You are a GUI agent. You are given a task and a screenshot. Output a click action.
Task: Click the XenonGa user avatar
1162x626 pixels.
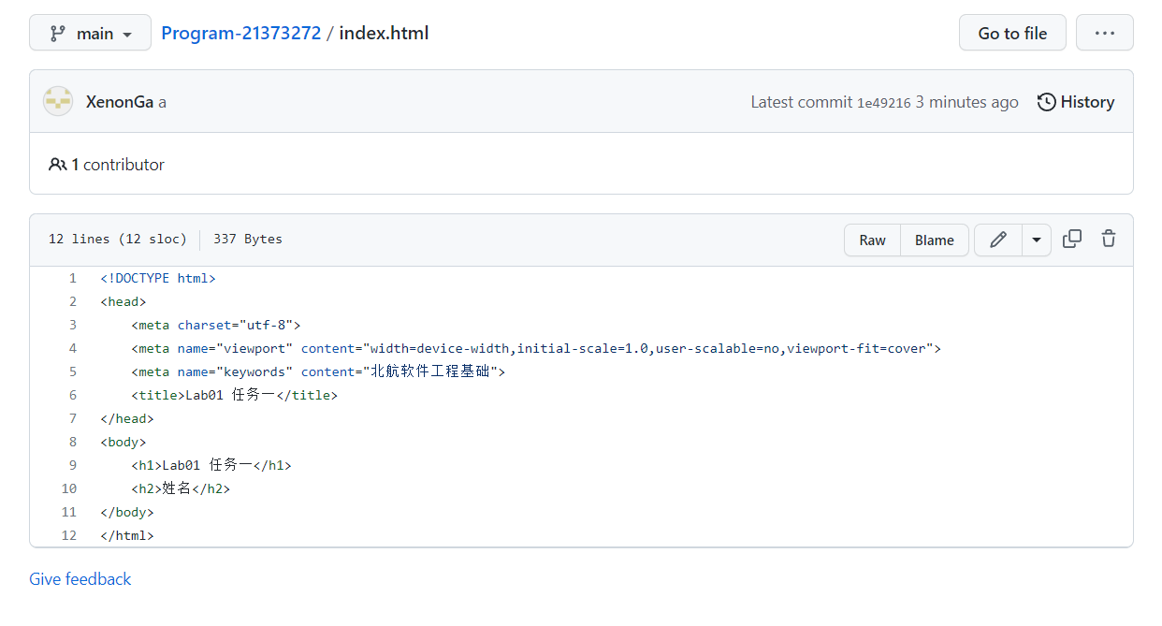click(x=58, y=101)
